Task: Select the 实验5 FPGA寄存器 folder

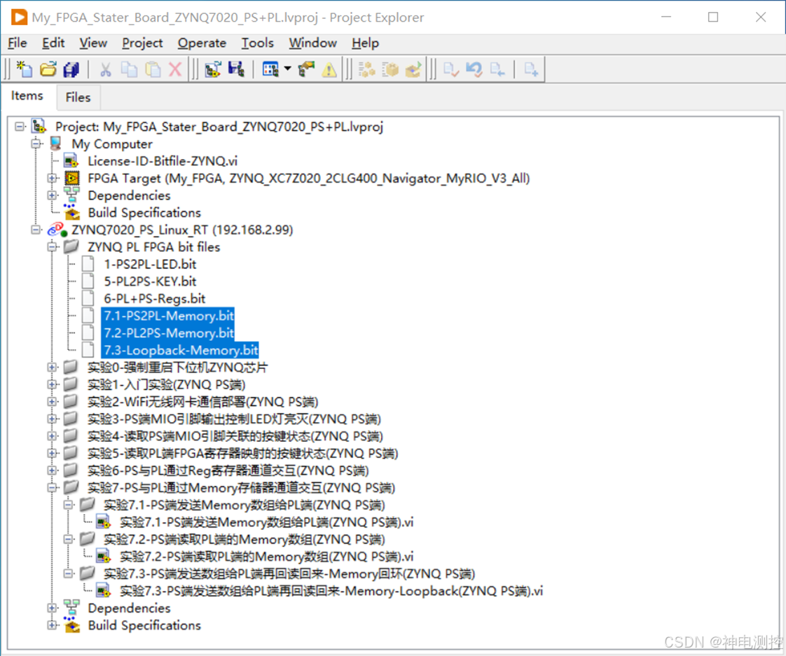Action: tap(242, 453)
